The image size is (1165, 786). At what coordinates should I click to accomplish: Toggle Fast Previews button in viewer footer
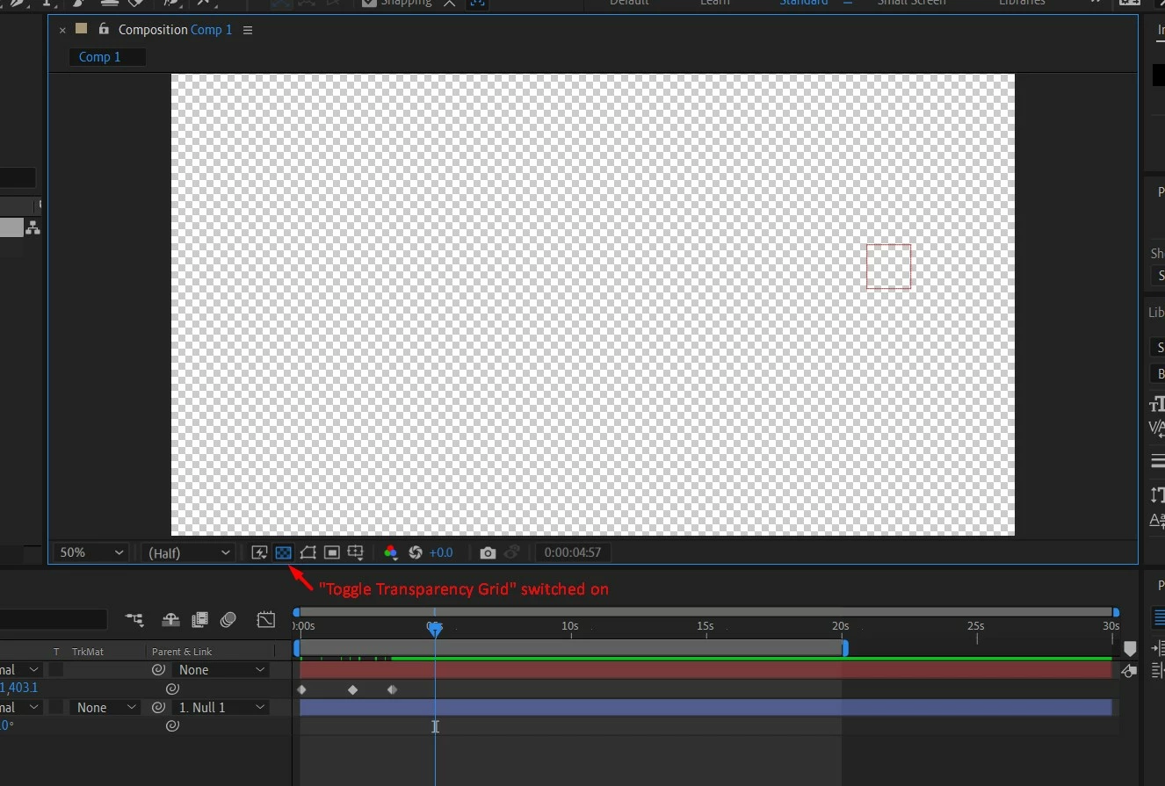[259, 552]
